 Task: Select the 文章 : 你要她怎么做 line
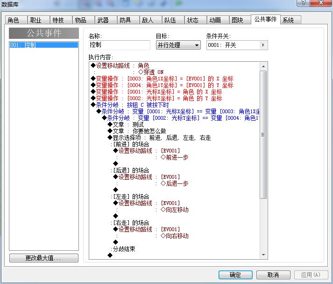pos(136,131)
